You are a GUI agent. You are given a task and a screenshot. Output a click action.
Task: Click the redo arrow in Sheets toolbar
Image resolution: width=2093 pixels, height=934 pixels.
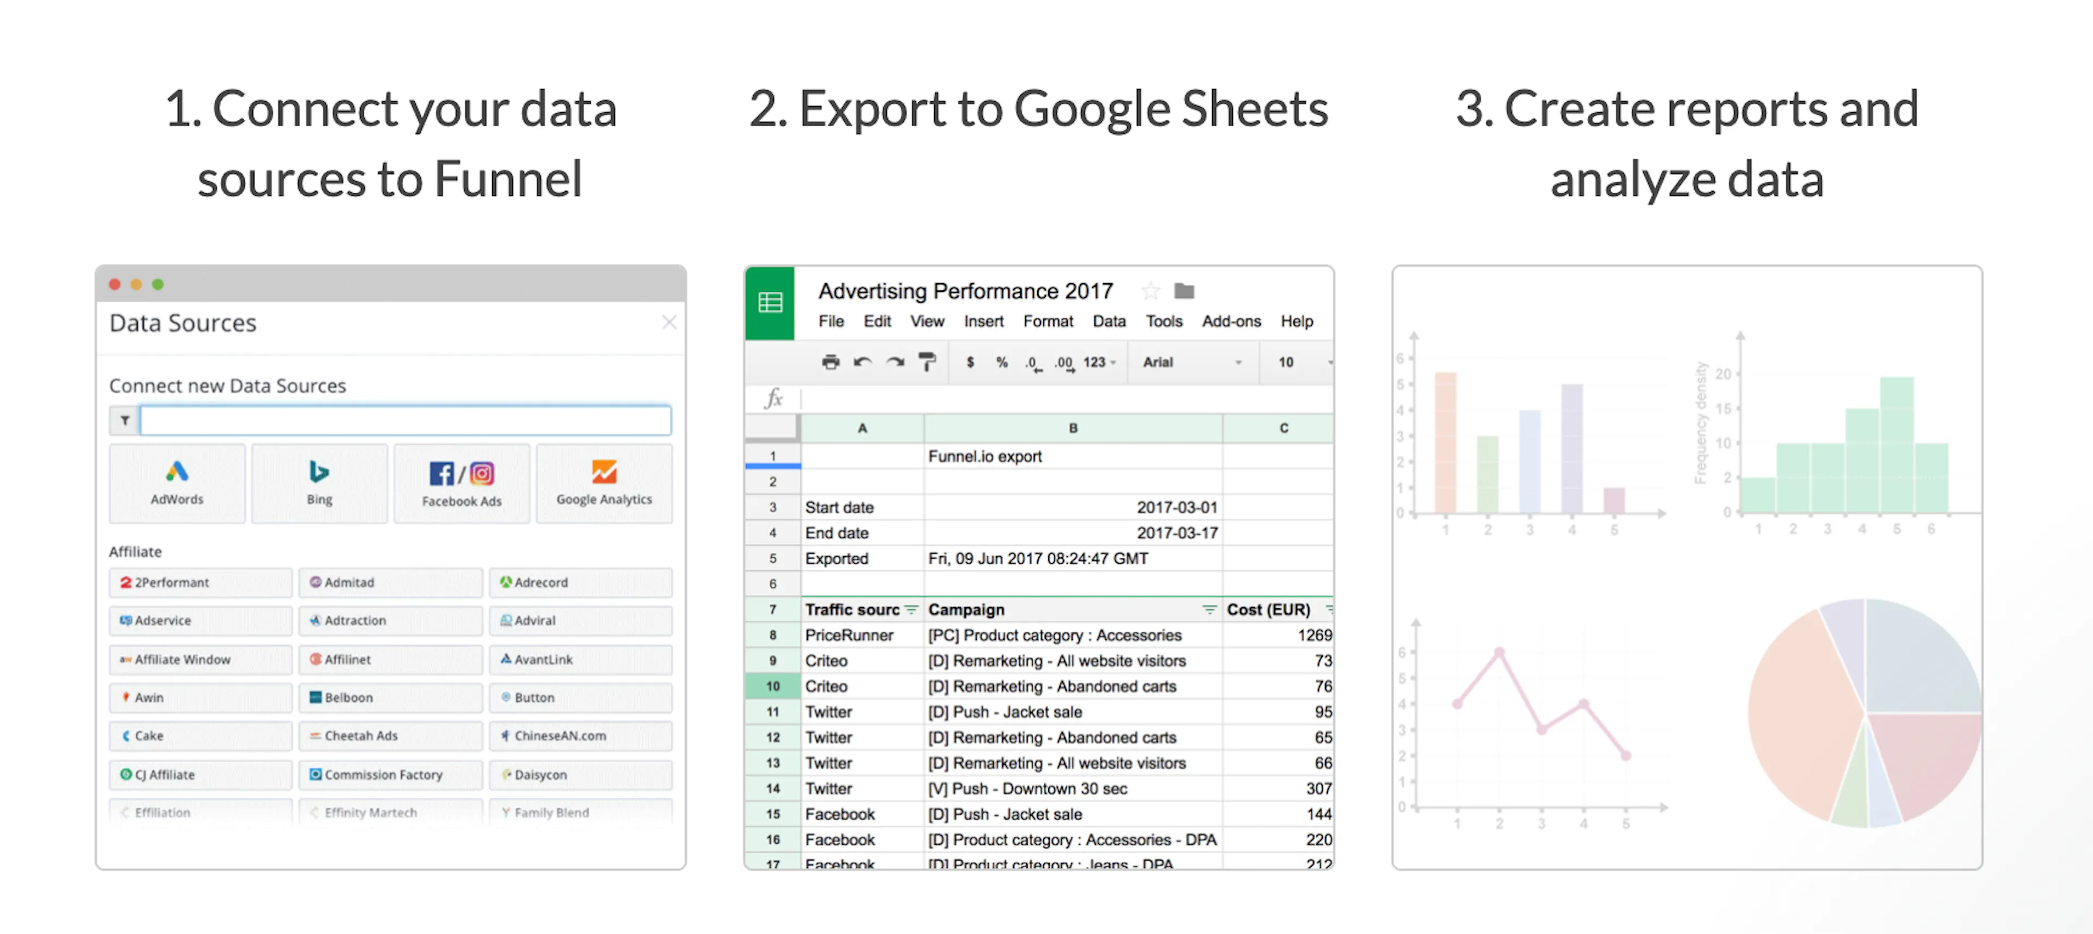click(x=894, y=362)
